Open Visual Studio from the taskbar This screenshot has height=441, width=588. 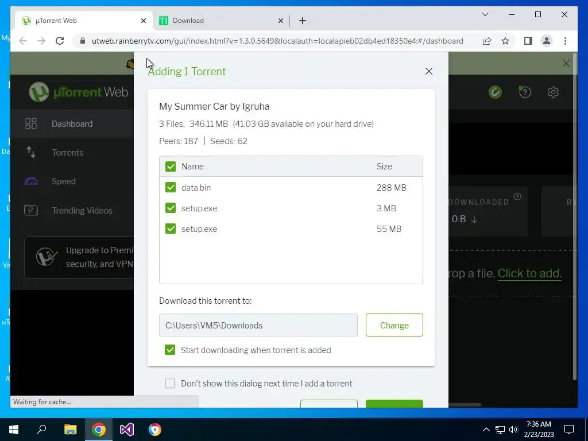point(127,430)
